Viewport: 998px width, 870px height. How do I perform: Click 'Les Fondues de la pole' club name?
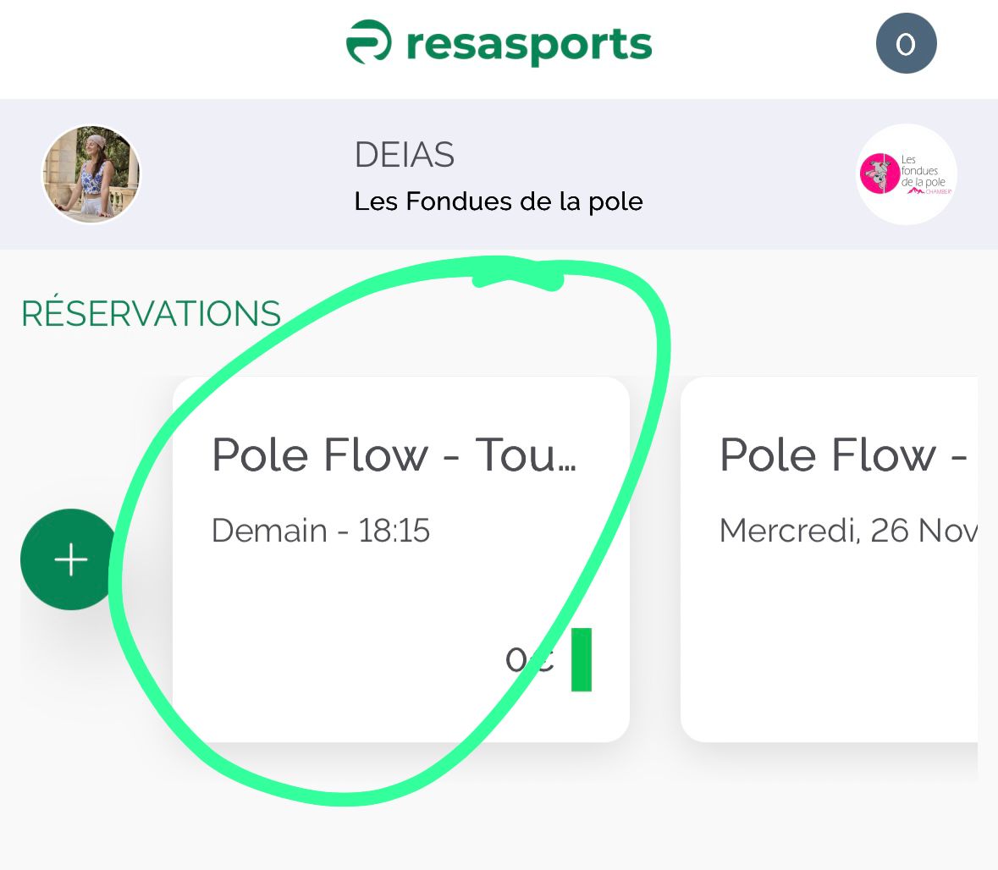pyautogui.click(x=499, y=202)
